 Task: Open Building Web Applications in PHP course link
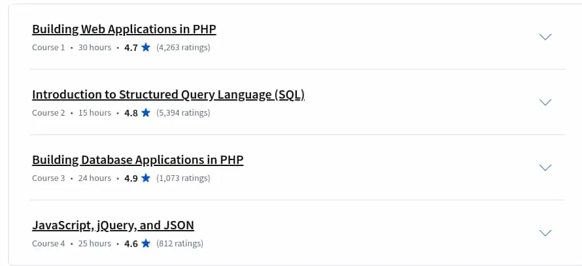pos(124,29)
